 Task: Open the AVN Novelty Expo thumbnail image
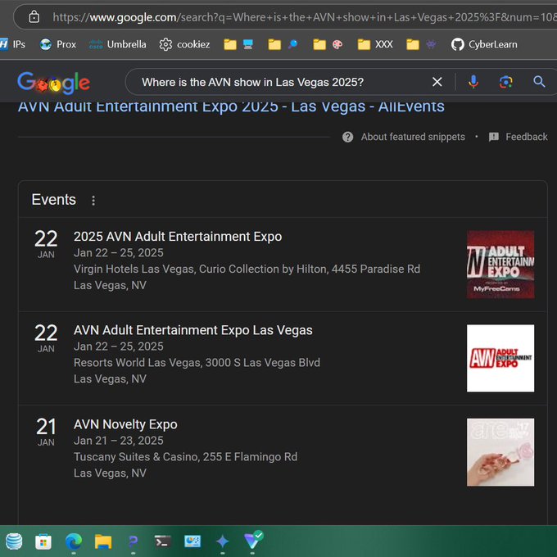tap(500, 452)
